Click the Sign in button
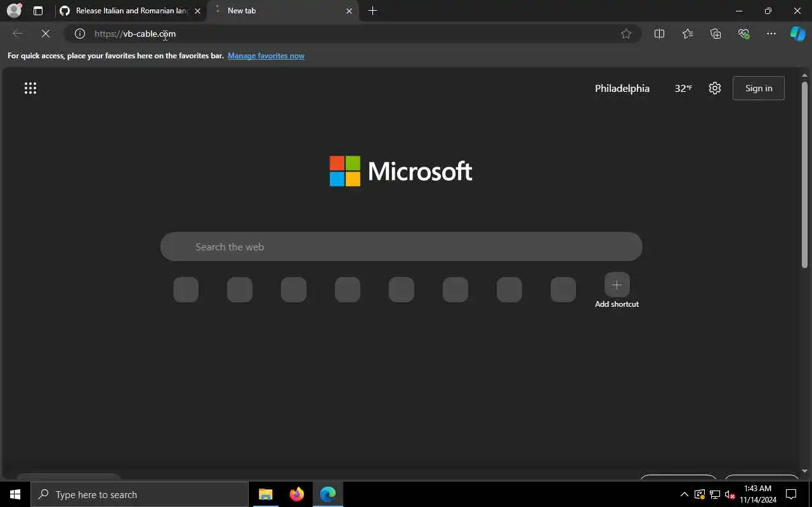812x507 pixels. [x=759, y=88]
